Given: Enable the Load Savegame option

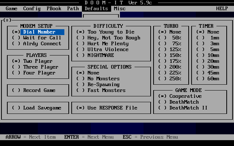Looking at the screenshot, I should pos(37,108).
